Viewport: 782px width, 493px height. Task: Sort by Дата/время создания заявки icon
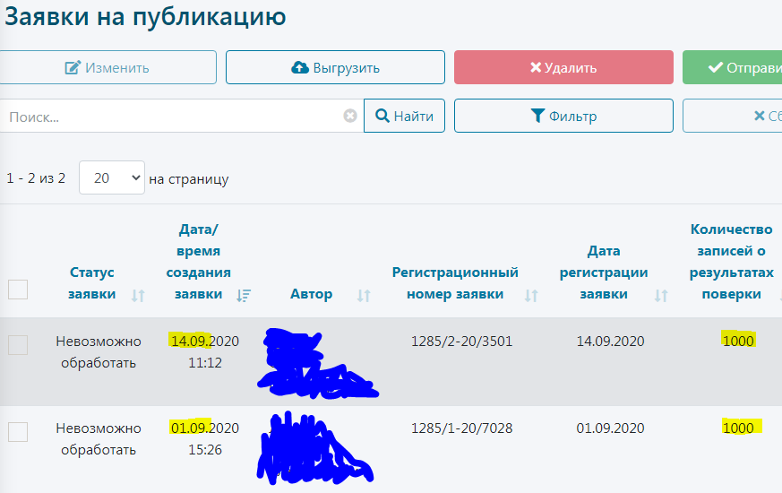(x=244, y=295)
